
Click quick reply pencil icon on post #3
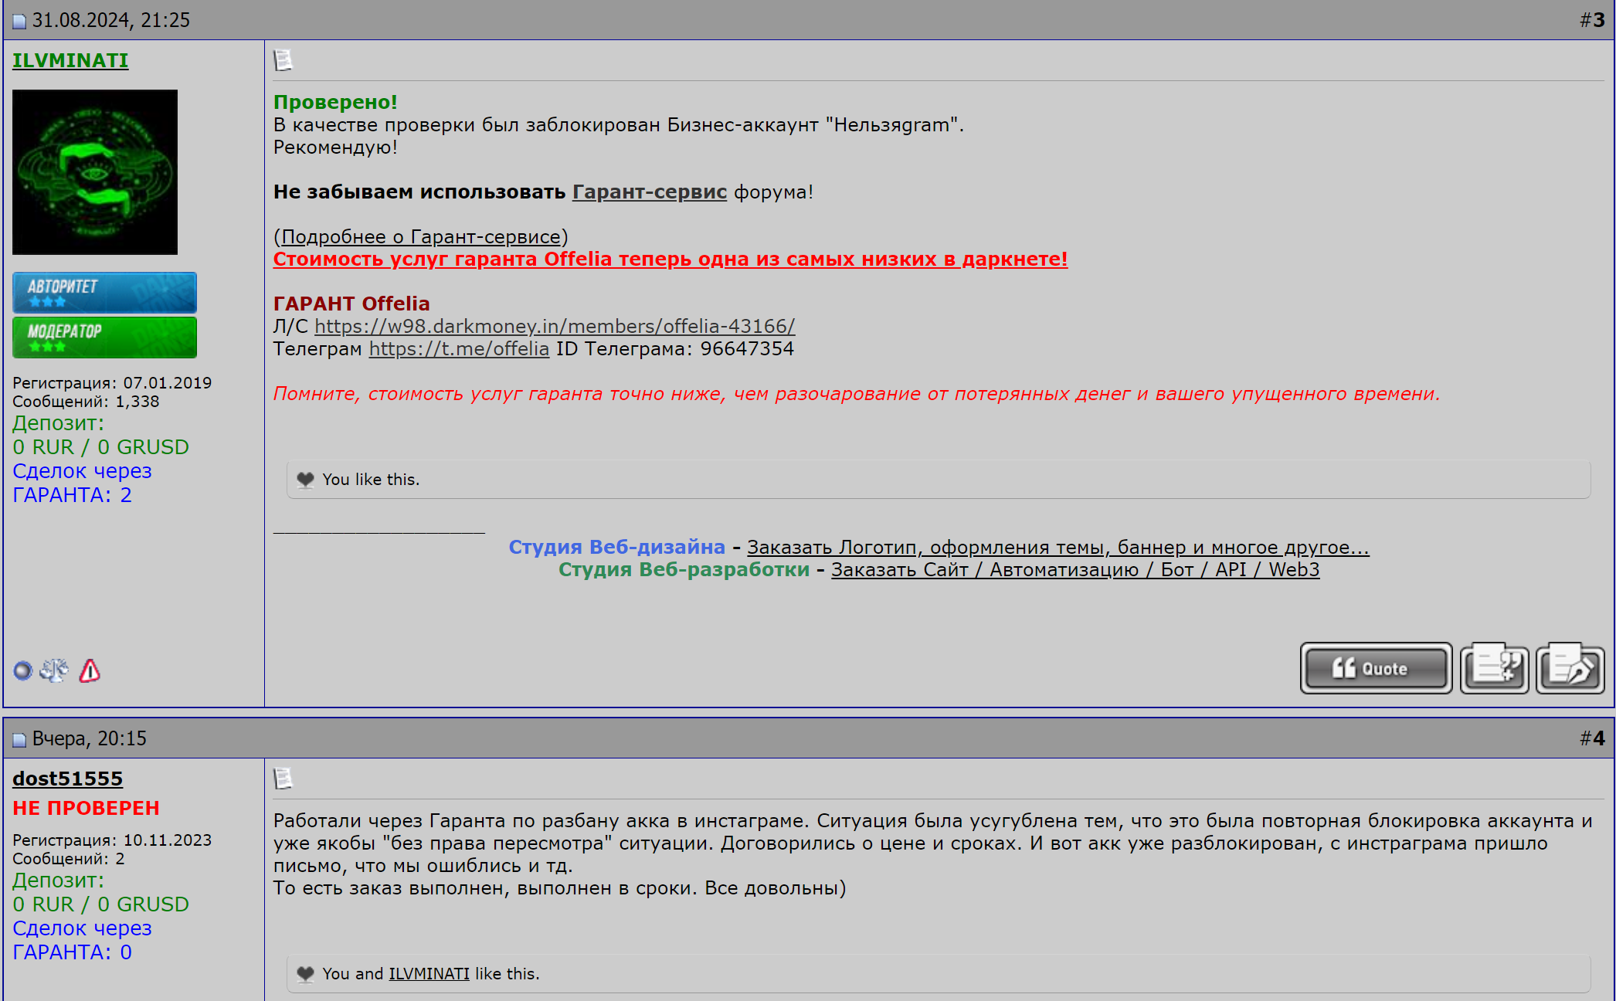click(x=1570, y=668)
